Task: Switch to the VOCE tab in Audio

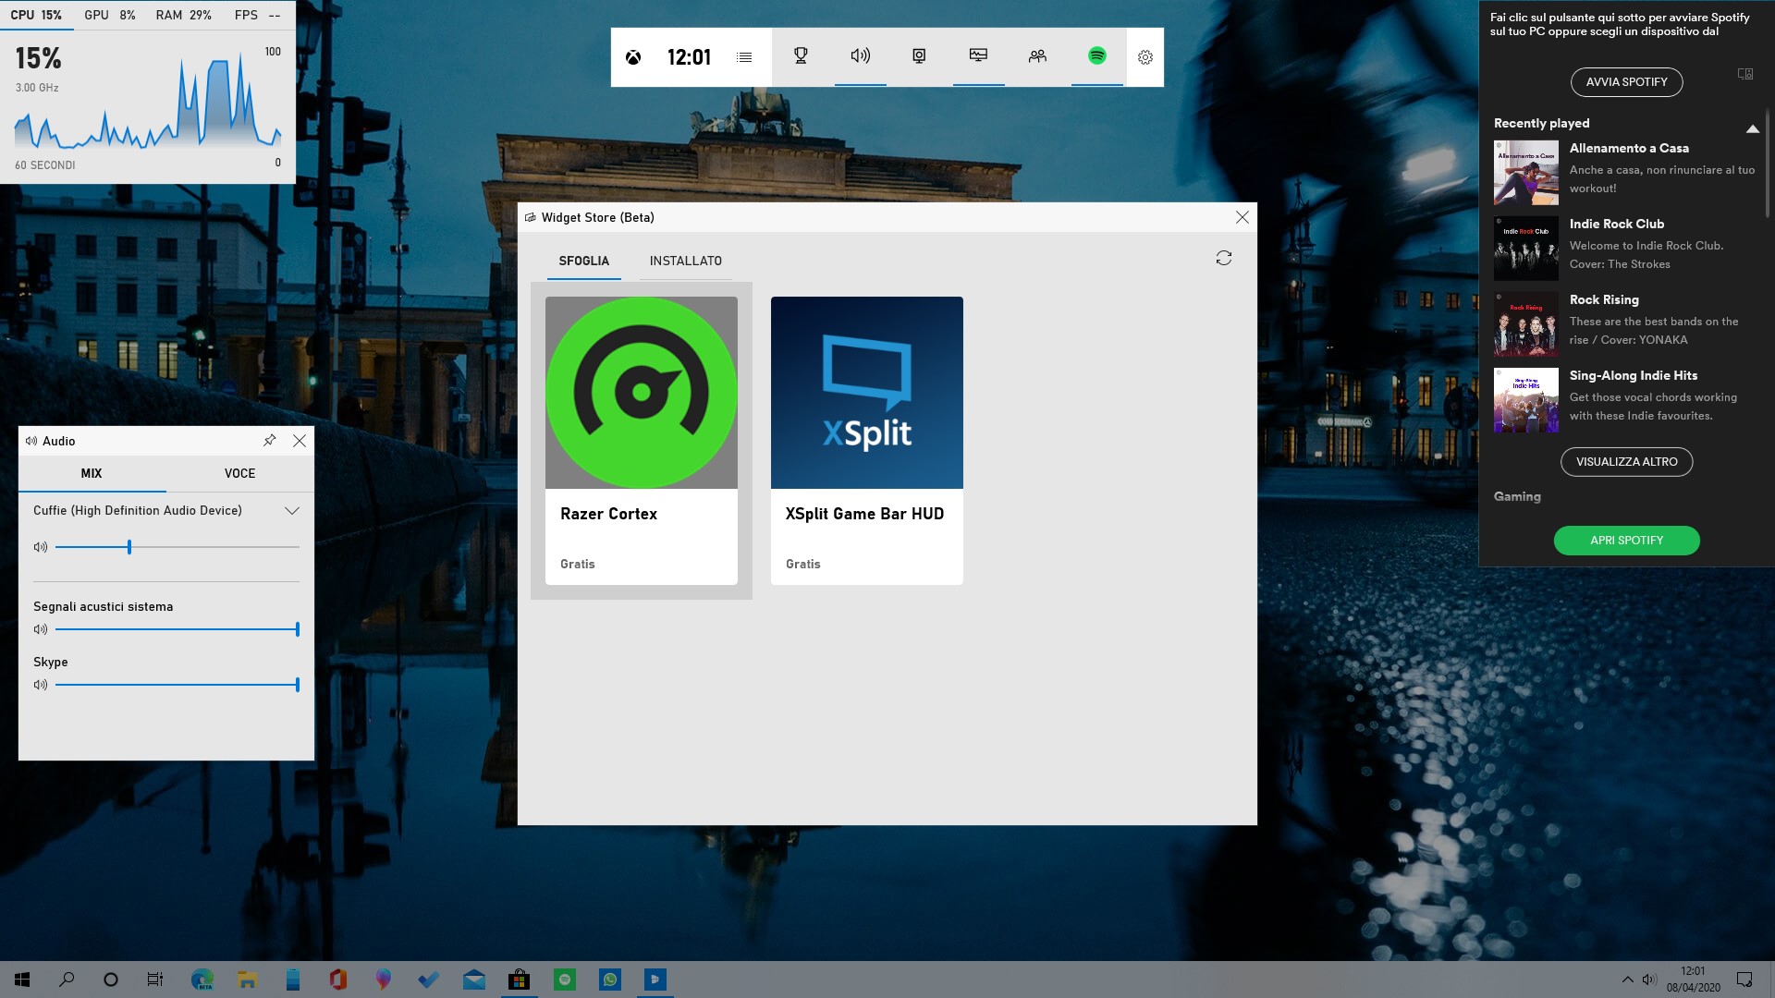Action: [240, 473]
